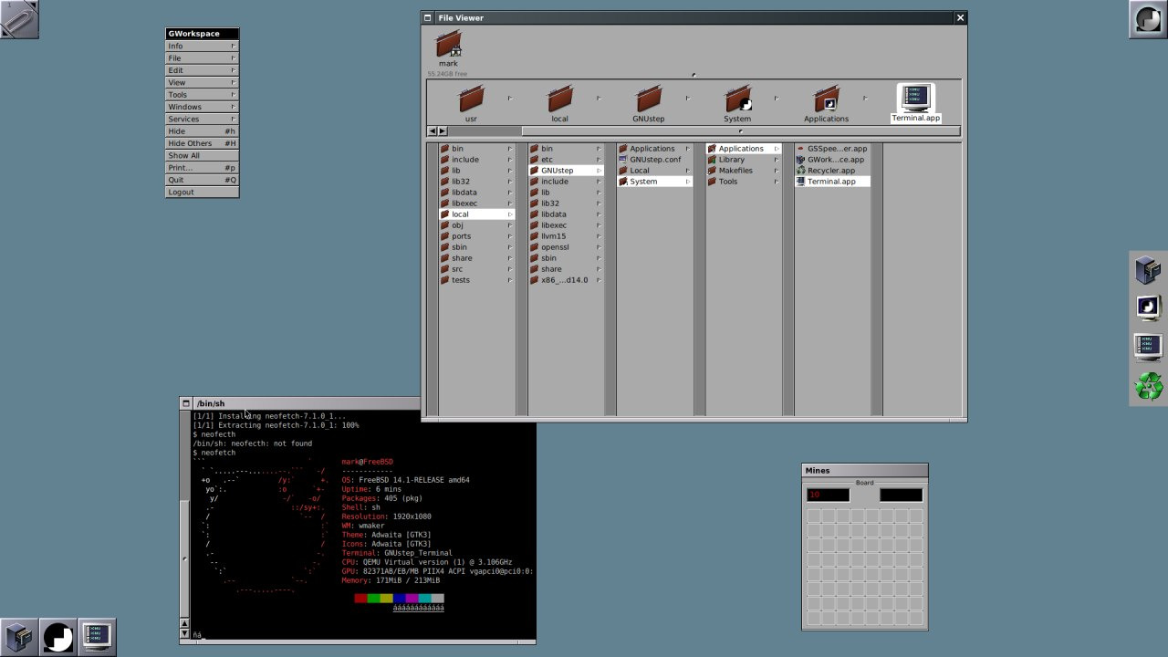Screen dimensions: 1168x657
Task: Open the Windows menu item
Action: (202, 107)
